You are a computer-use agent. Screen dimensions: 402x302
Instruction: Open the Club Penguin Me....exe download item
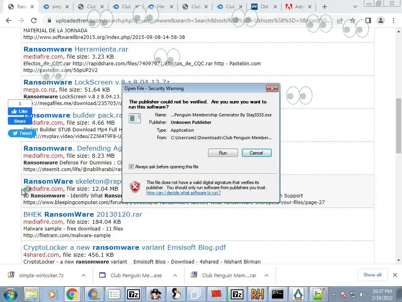[136, 275]
